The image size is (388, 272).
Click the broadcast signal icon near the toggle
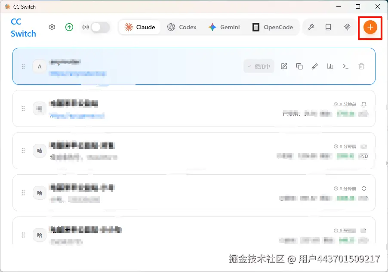pyautogui.click(x=86, y=27)
